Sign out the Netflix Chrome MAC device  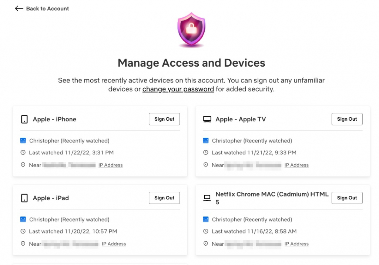347,198
